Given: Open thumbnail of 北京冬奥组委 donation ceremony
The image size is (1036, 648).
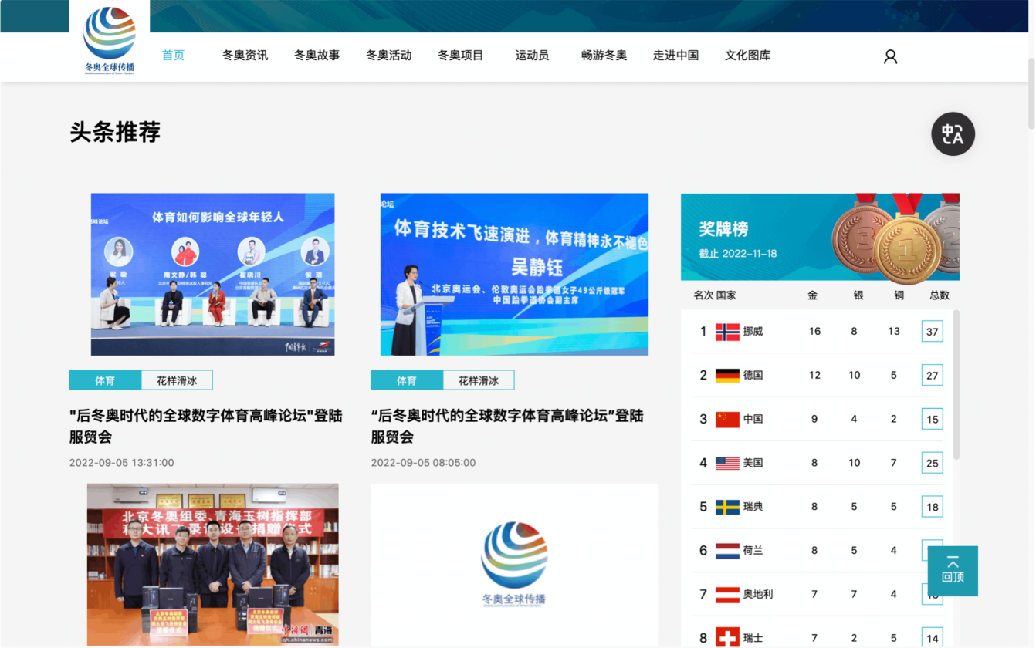Looking at the screenshot, I should (x=212, y=565).
